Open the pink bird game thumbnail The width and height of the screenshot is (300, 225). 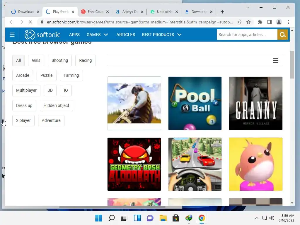point(255,164)
